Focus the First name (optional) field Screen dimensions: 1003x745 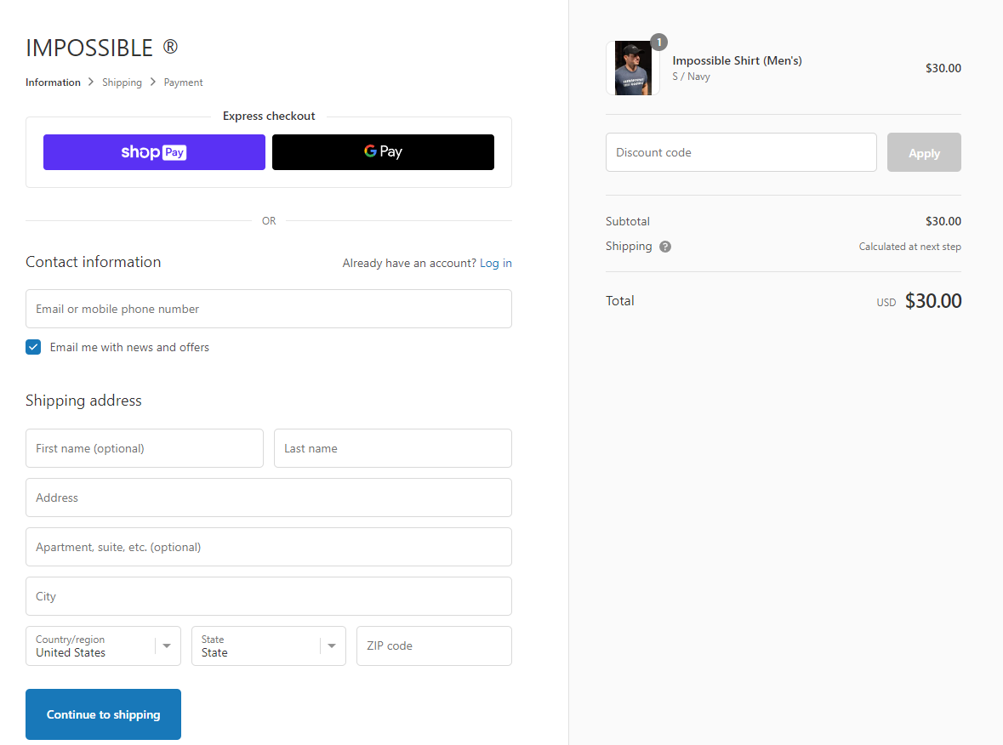pyautogui.click(x=145, y=448)
